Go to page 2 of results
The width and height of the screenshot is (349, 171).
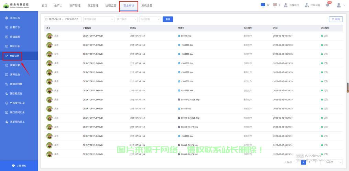click(x=309, y=162)
